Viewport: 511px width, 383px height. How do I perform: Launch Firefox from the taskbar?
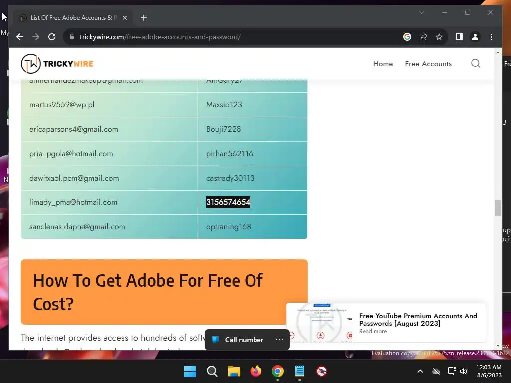tap(256, 371)
